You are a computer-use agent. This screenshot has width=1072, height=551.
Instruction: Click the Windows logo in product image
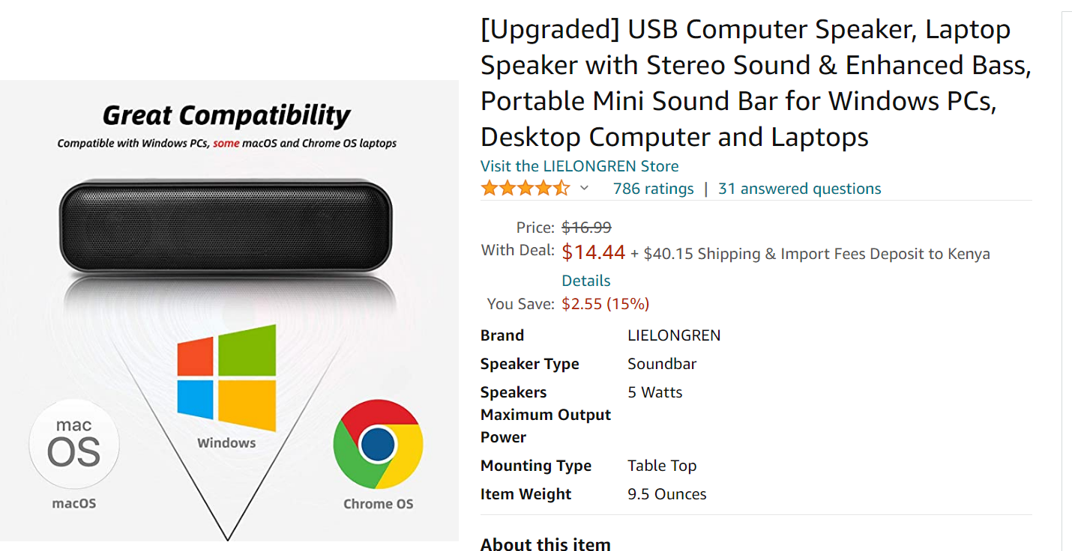coord(226,378)
